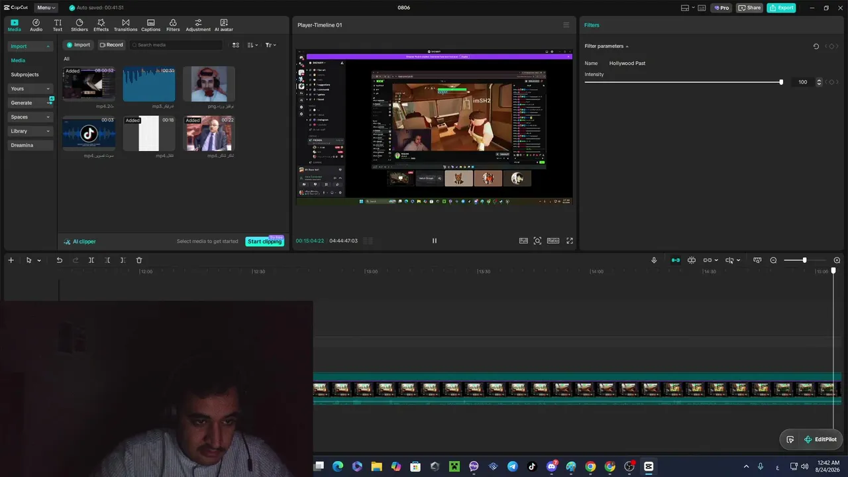Toggle the main track magnet
Image resolution: width=848 pixels, height=477 pixels.
pyautogui.click(x=676, y=260)
